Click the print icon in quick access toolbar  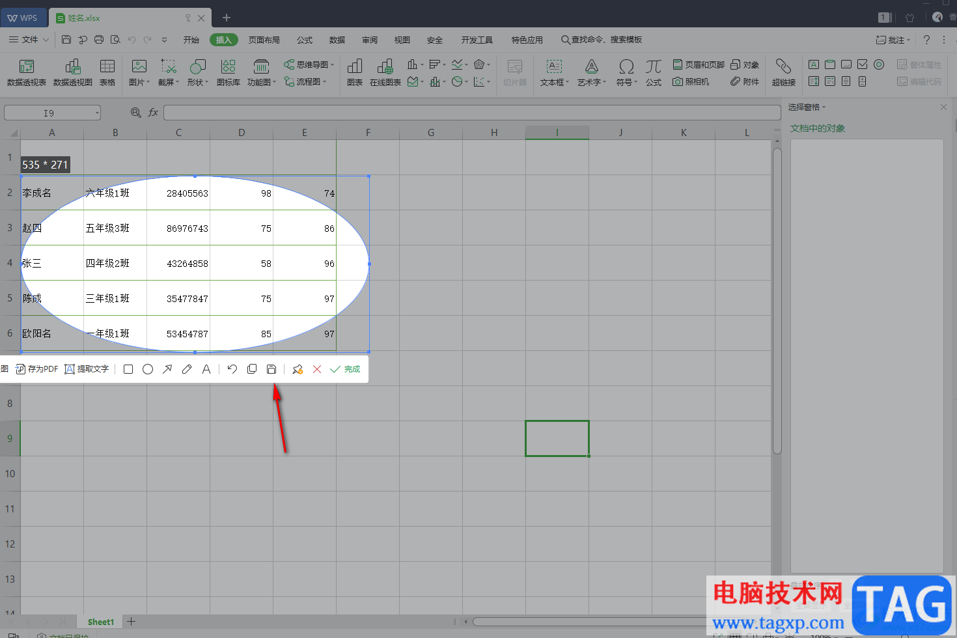99,40
